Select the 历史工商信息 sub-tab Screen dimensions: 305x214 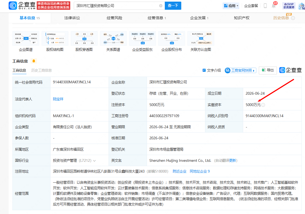click(41, 70)
